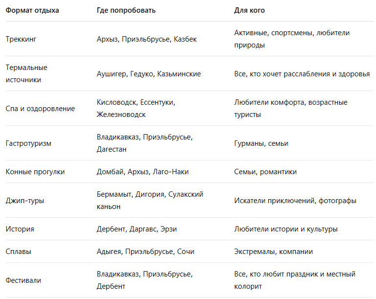Select the 'Треккинг' row label
This screenshot has width=376, height=299.
click(x=21, y=39)
